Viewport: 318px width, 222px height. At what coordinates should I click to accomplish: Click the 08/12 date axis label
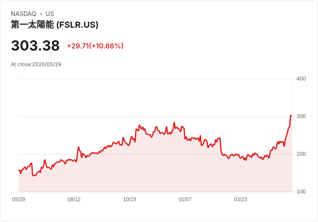74,199
